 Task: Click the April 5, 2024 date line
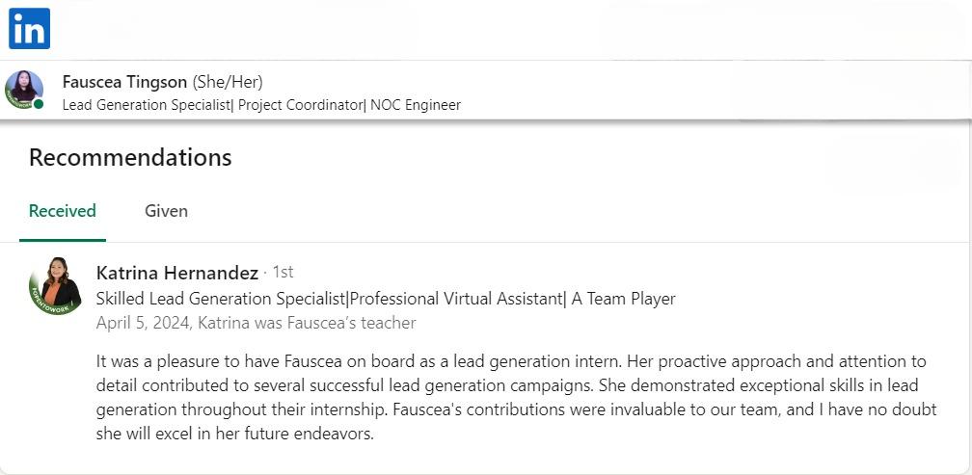point(256,323)
